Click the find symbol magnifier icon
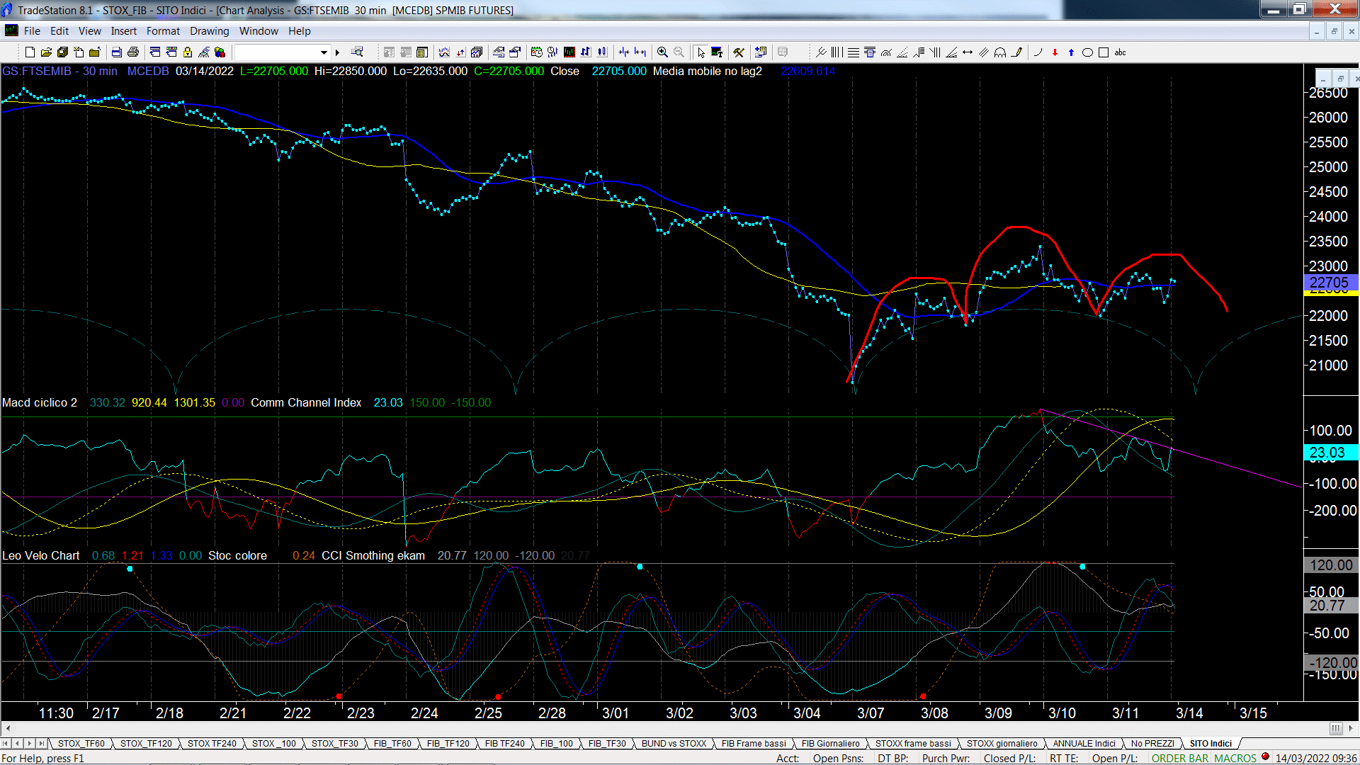1360x765 pixels. [x=357, y=52]
